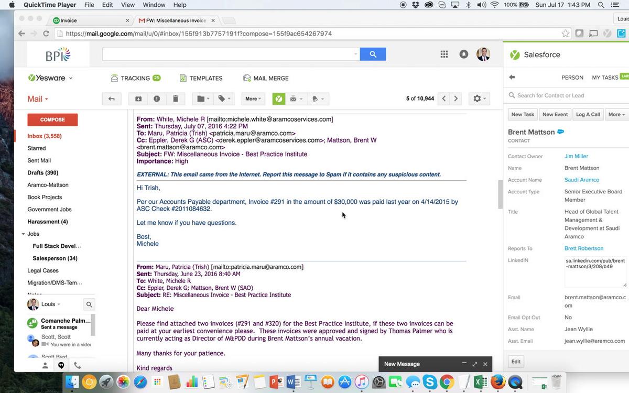This screenshot has height=393, width=629.
Task: Open the Saudi Aramco account link
Action: pos(582,180)
